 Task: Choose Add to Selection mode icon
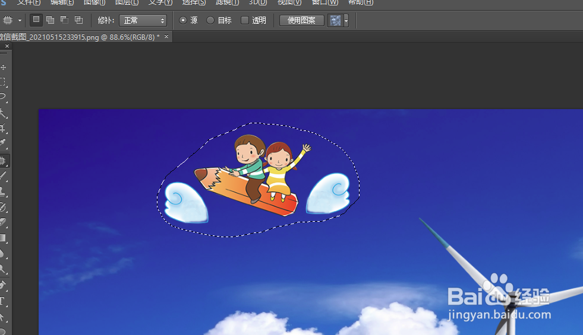coord(50,20)
